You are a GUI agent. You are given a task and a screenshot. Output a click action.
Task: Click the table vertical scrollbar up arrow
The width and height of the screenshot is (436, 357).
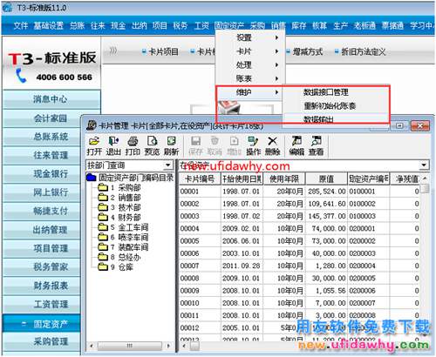tap(425, 178)
